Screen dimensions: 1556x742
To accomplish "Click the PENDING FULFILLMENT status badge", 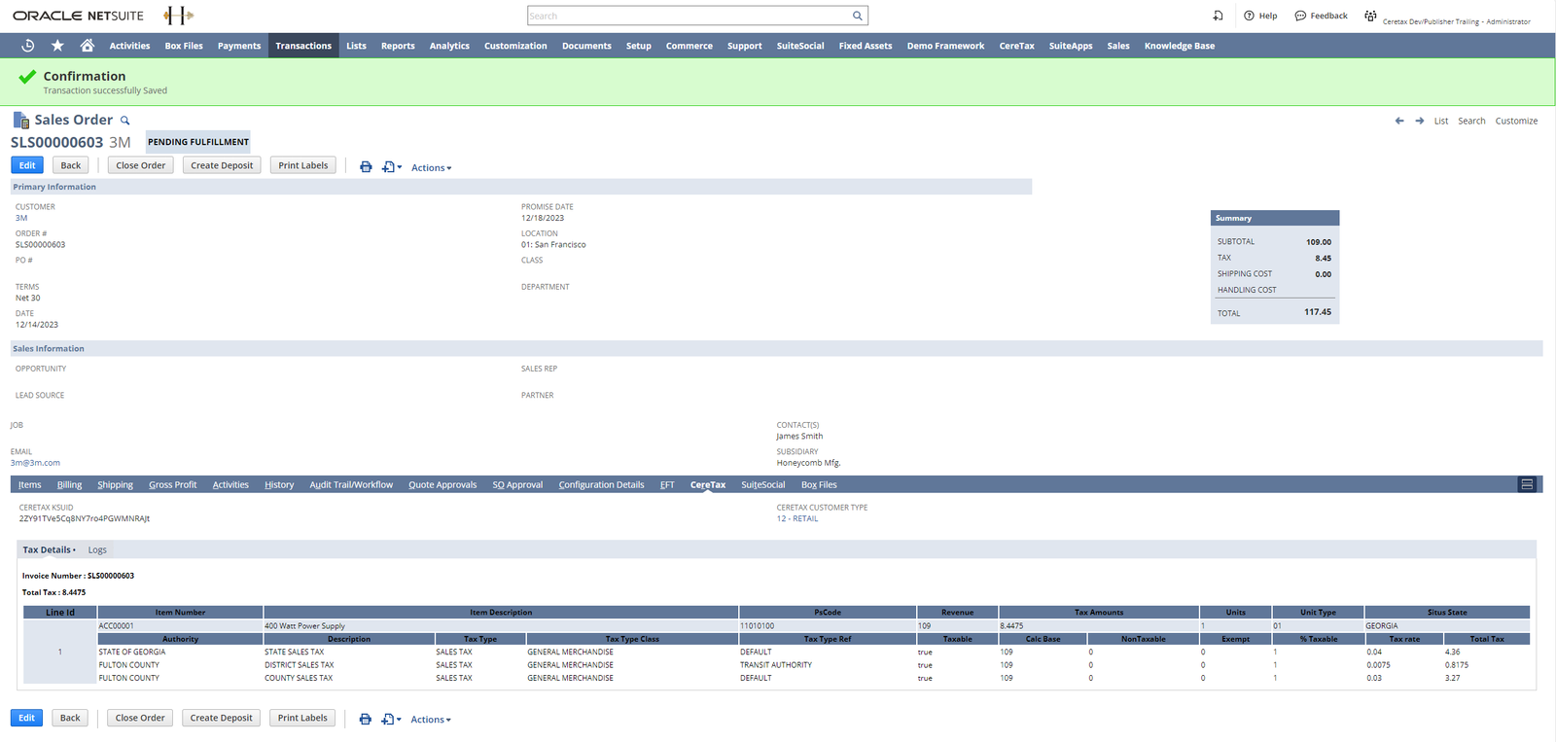I will [x=198, y=142].
